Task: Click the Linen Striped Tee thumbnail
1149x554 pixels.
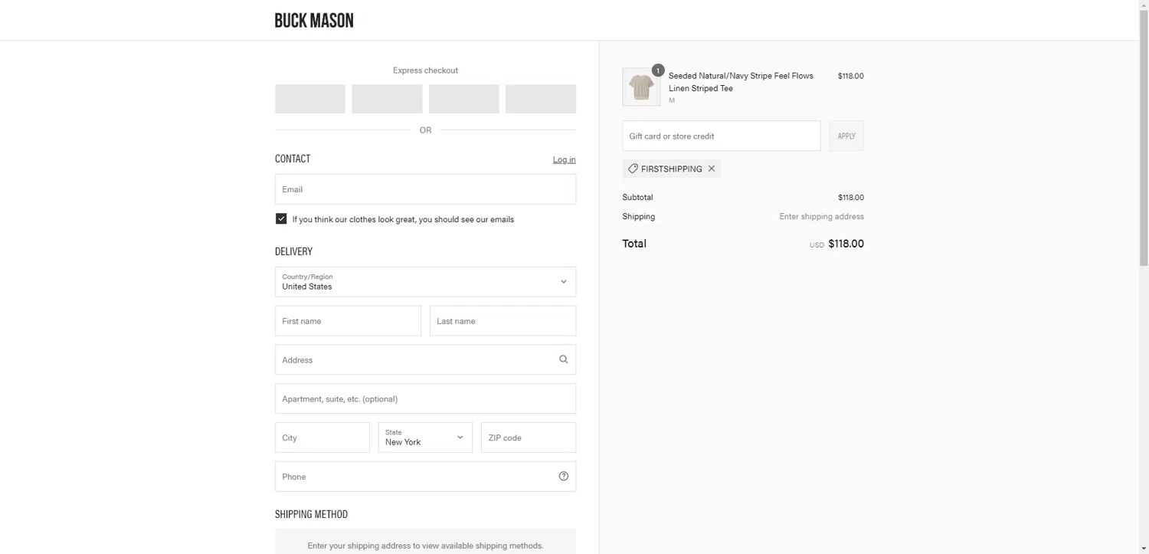Action: pyautogui.click(x=641, y=87)
